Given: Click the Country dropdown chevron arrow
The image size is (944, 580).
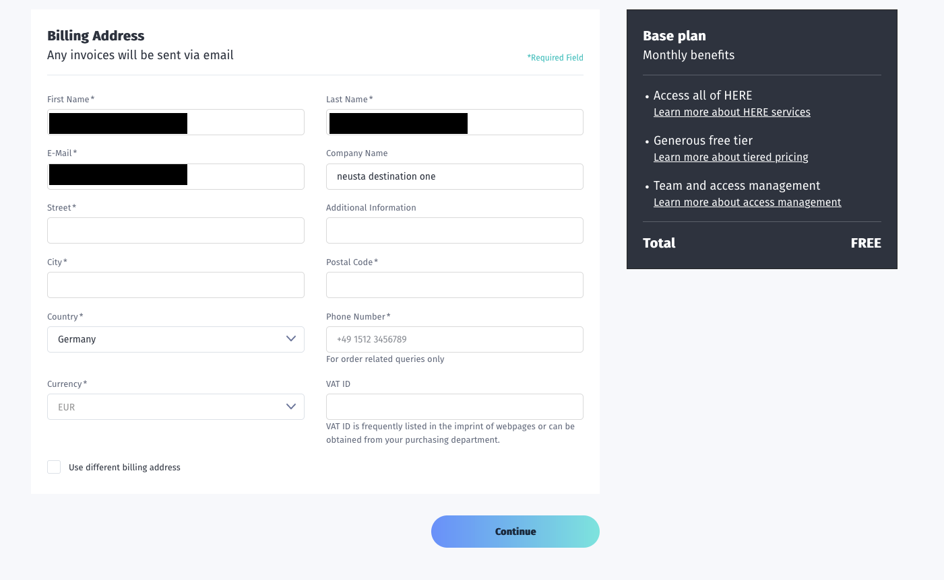Looking at the screenshot, I should coord(291,338).
